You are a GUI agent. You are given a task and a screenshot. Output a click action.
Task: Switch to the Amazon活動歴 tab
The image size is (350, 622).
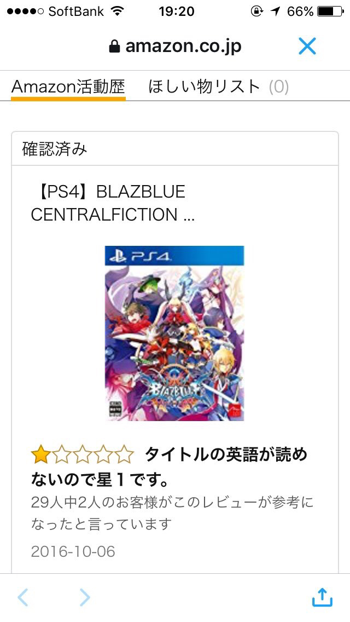[x=68, y=87]
